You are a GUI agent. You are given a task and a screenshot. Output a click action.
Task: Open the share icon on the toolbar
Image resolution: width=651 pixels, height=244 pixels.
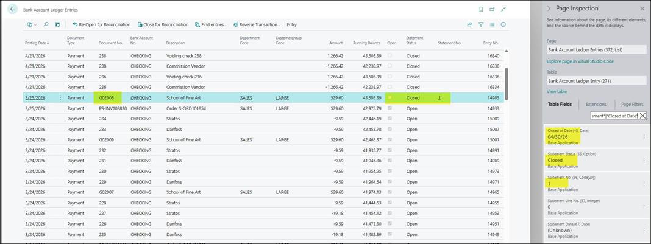pyautogui.click(x=469, y=24)
